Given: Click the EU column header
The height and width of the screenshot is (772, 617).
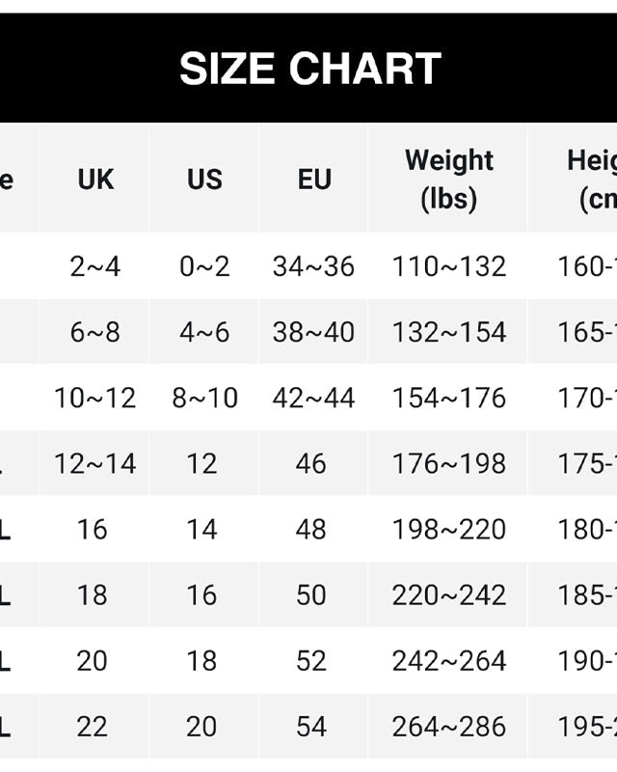Looking at the screenshot, I should click(x=314, y=179).
